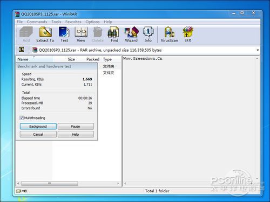Close the WinRAR window

click(x=253, y=13)
